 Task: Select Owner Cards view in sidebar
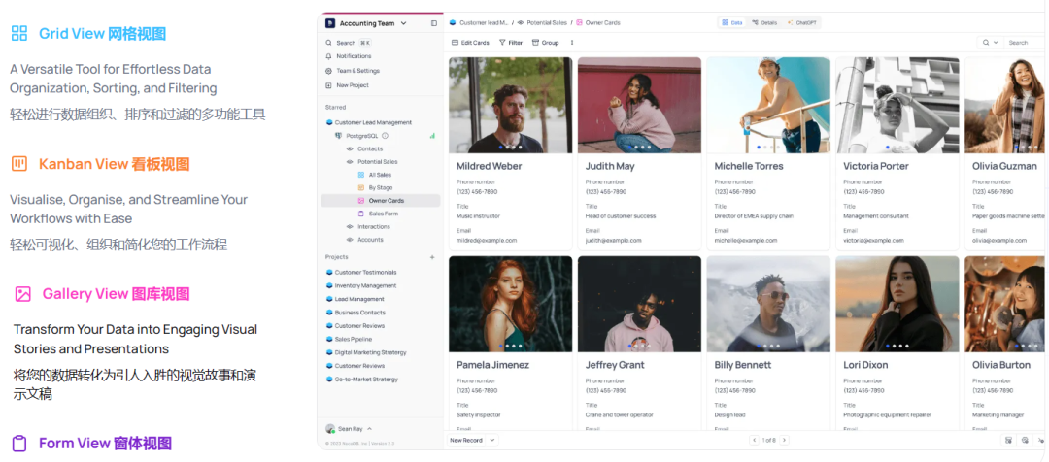[x=381, y=201]
